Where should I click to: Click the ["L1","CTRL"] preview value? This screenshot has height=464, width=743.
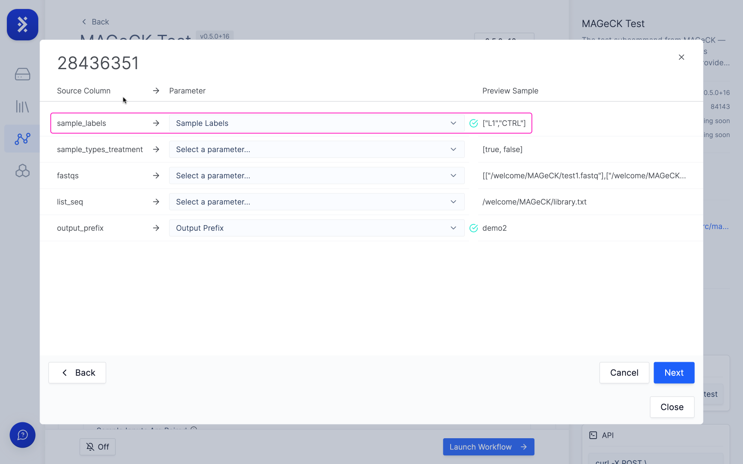[x=504, y=123]
